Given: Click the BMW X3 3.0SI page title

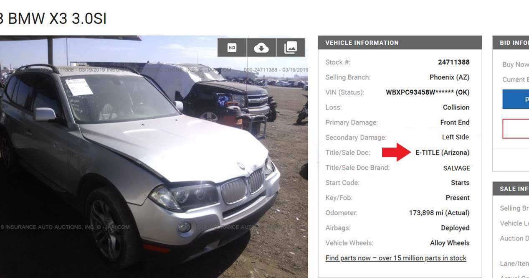Looking at the screenshot, I should coord(53,19).
